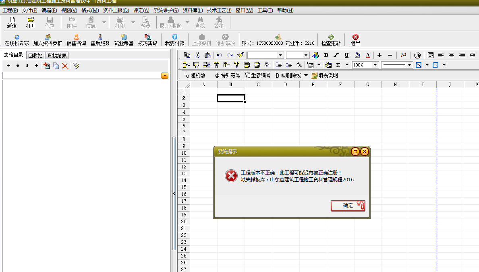Image resolution: width=479 pixels, height=272 pixels.
Task: Click the scissors cut icon
Action: (197, 55)
